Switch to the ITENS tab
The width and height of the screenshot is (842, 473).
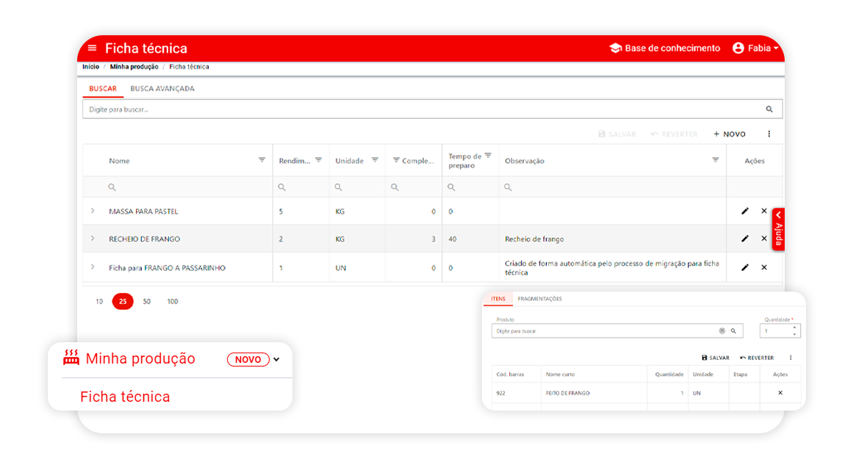[498, 299]
